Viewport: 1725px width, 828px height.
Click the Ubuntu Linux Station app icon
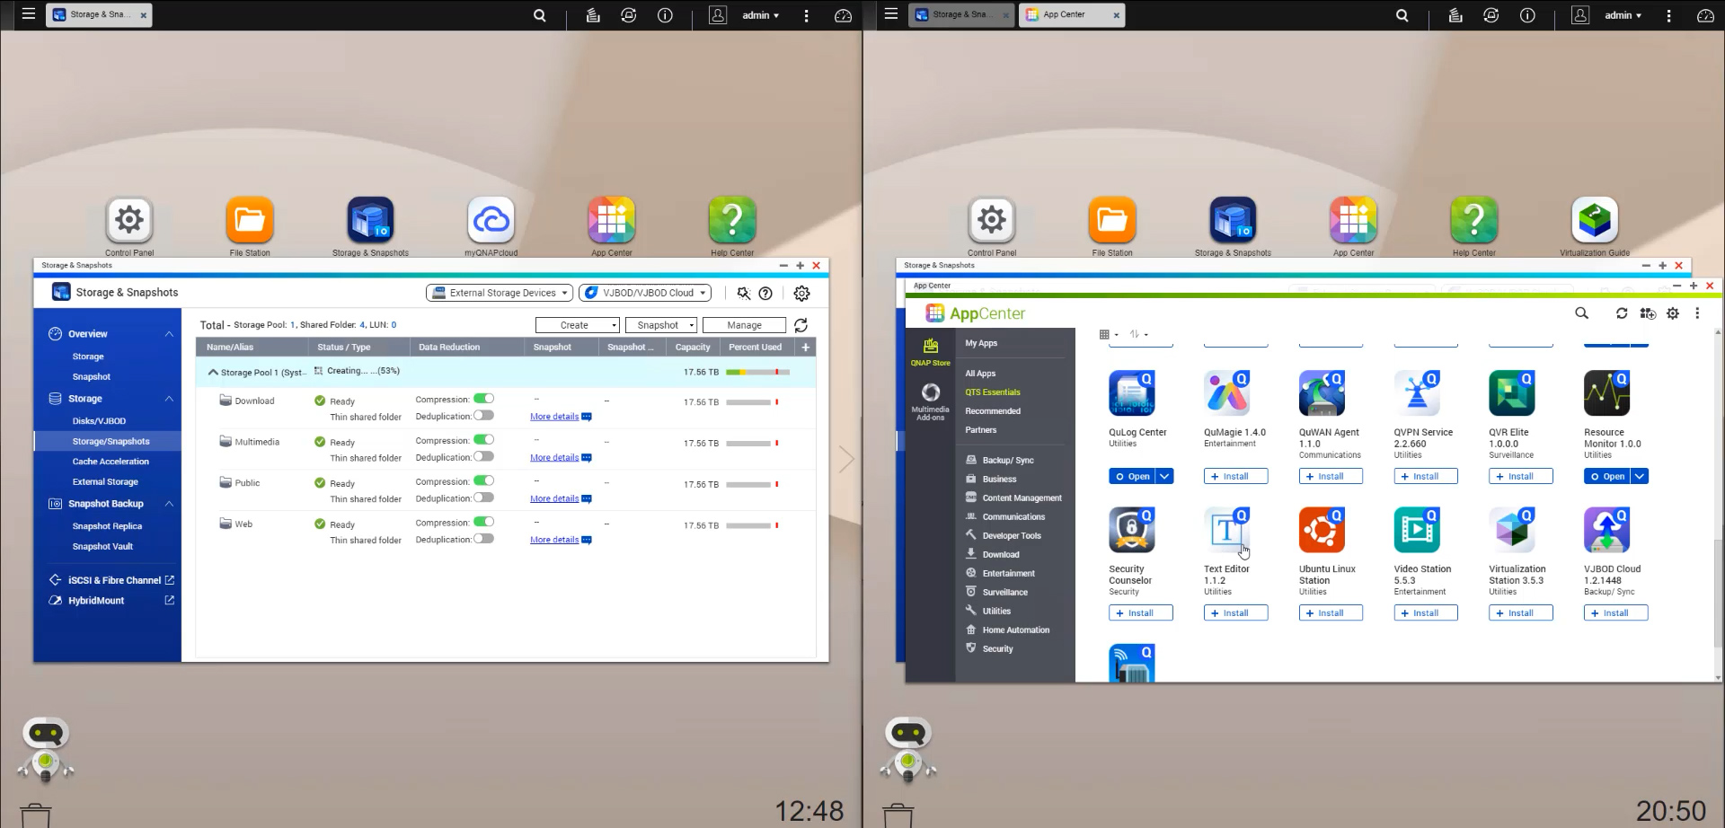click(x=1321, y=530)
